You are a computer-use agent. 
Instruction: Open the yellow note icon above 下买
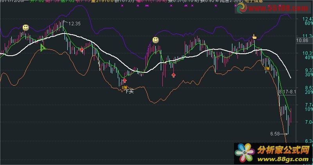click(x=124, y=88)
